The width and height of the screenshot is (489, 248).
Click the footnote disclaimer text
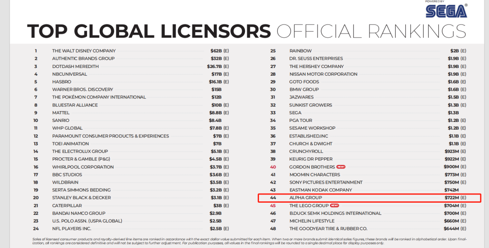click(244, 241)
